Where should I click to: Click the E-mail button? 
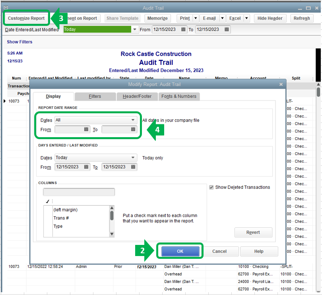(209, 18)
